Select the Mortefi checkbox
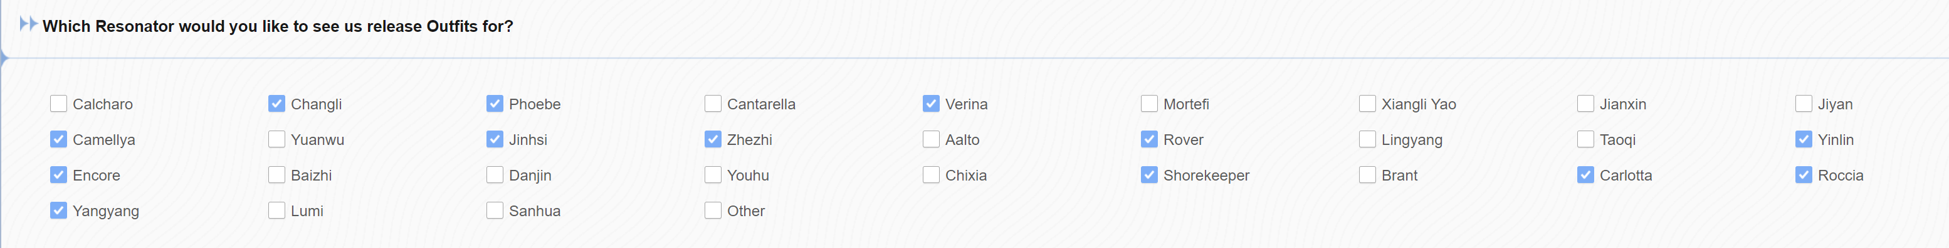Image resolution: width=1949 pixels, height=248 pixels. (x=1149, y=103)
